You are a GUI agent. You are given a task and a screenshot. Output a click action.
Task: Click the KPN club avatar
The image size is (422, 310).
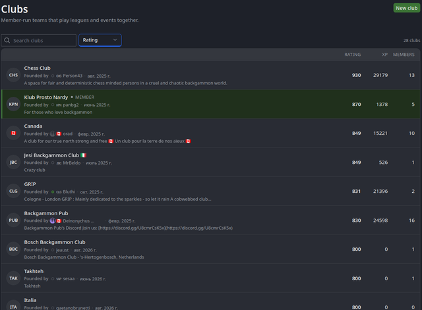13,104
